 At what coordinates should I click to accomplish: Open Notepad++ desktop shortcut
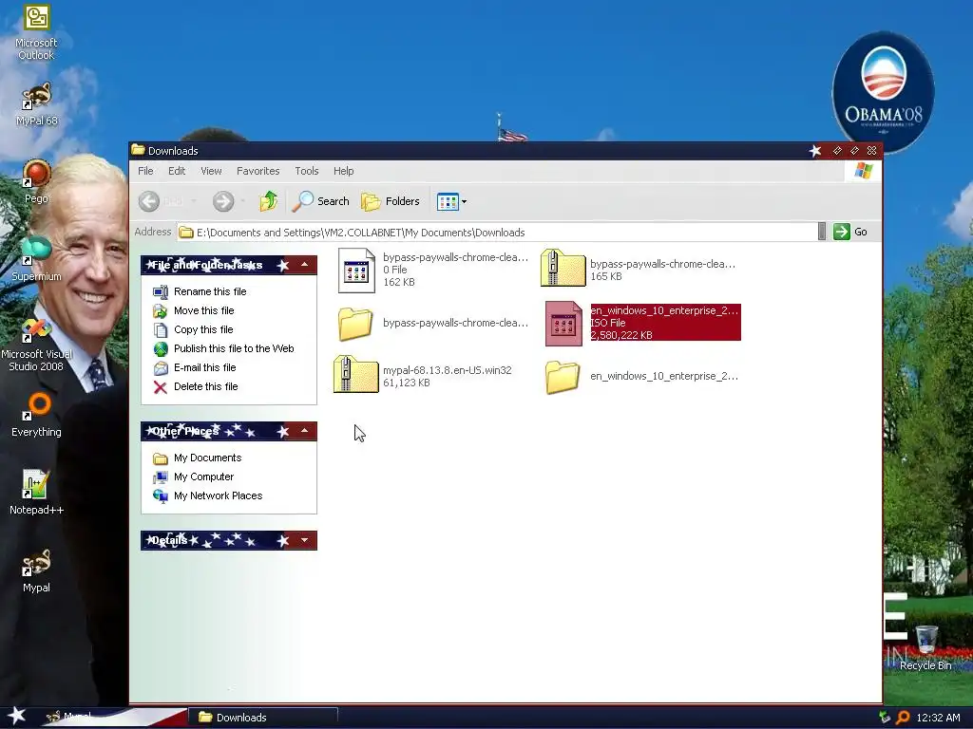tap(36, 493)
